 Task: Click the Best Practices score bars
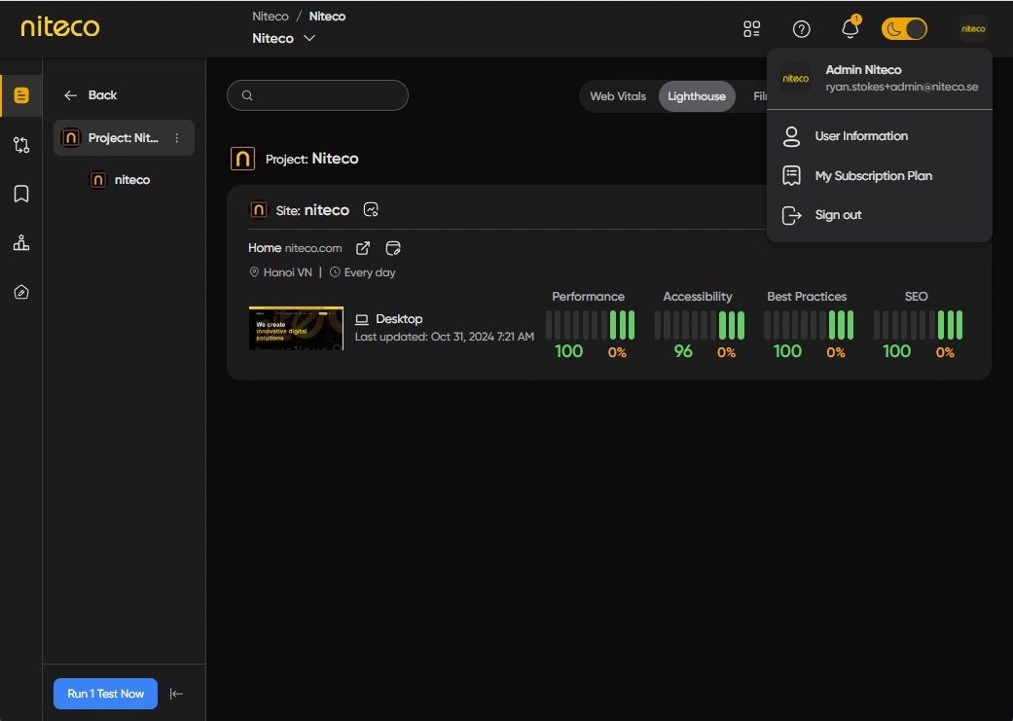[x=809, y=325]
